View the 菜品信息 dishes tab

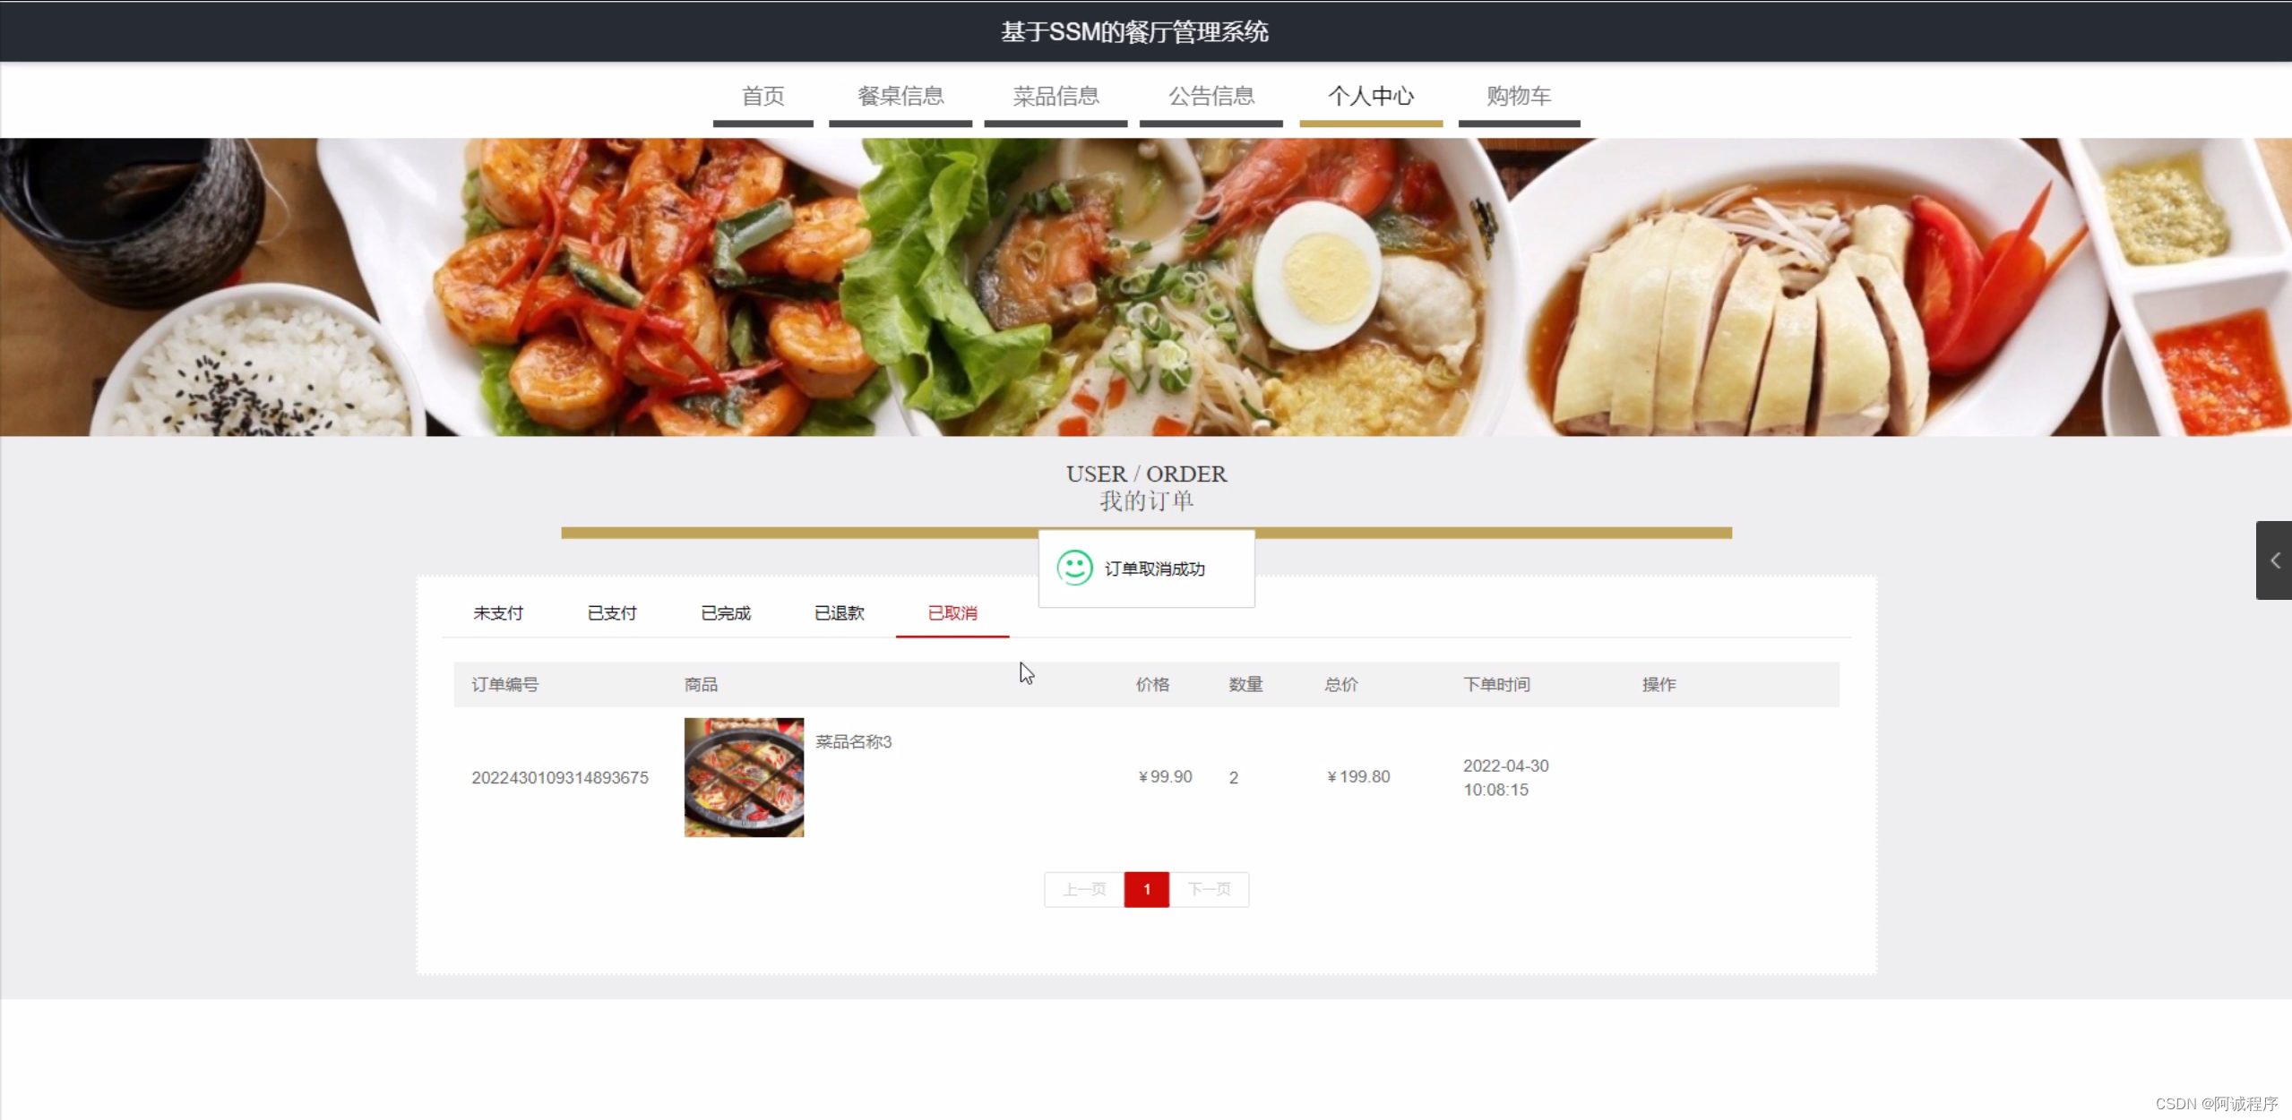pos(1056,96)
